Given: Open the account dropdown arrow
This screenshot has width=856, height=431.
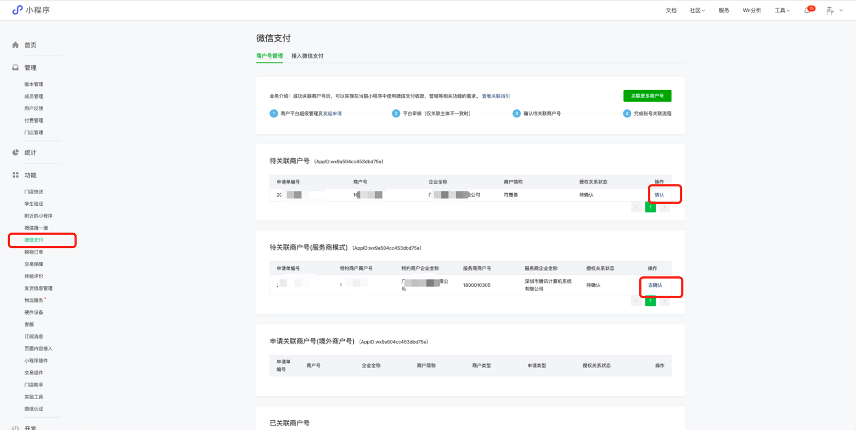Looking at the screenshot, I should 842,11.
